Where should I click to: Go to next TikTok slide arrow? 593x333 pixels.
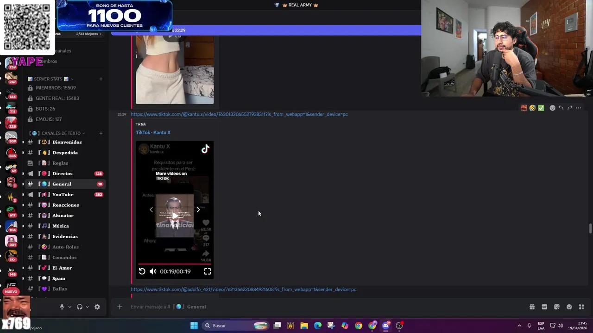pyautogui.click(x=198, y=210)
